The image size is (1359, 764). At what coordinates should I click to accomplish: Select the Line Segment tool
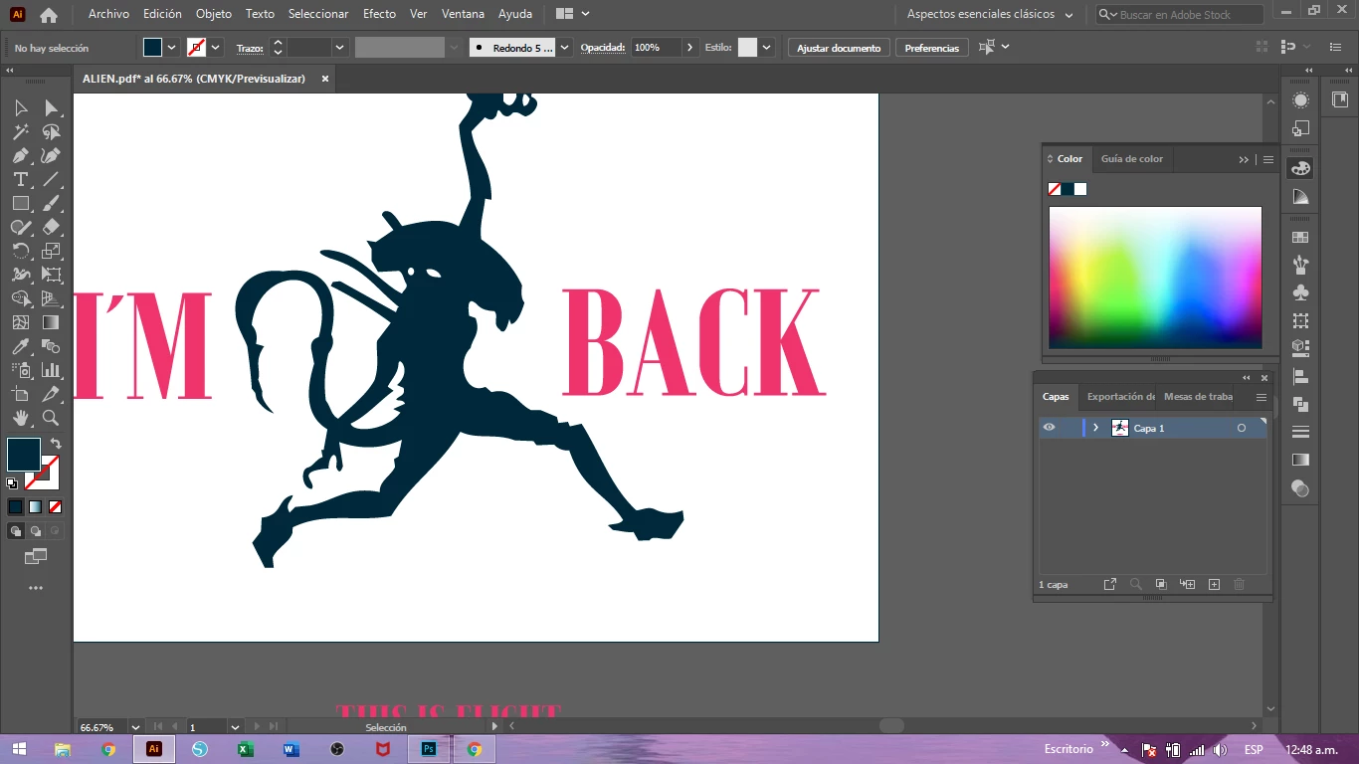51,179
